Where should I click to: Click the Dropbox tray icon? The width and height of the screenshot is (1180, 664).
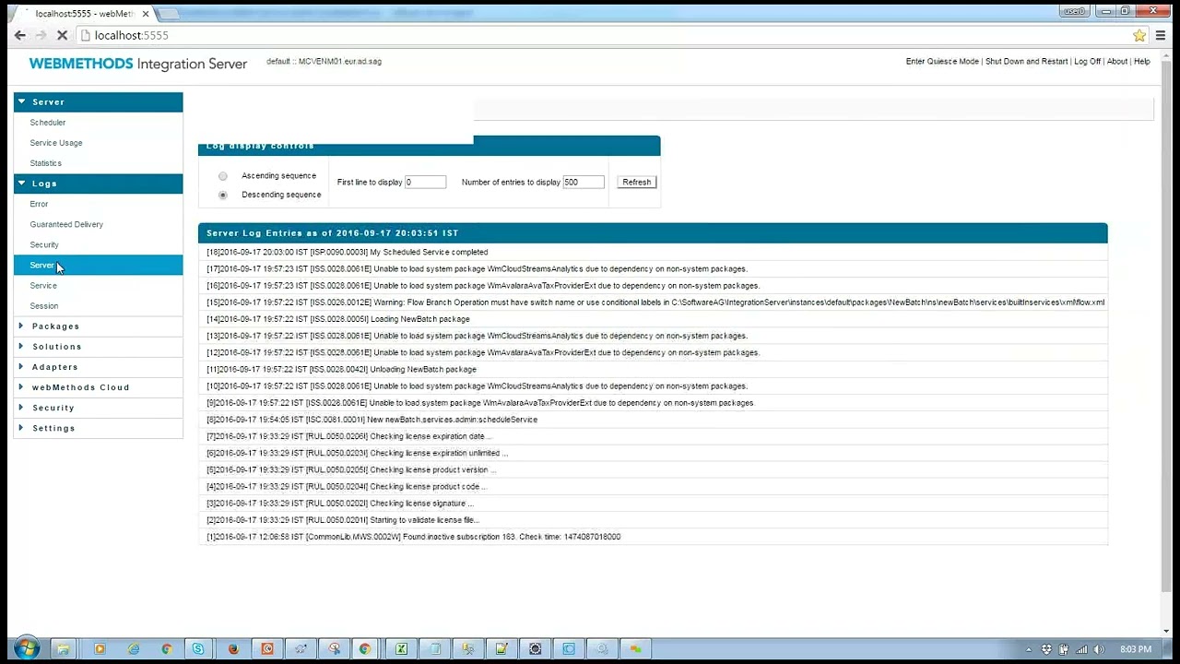click(1048, 649)
